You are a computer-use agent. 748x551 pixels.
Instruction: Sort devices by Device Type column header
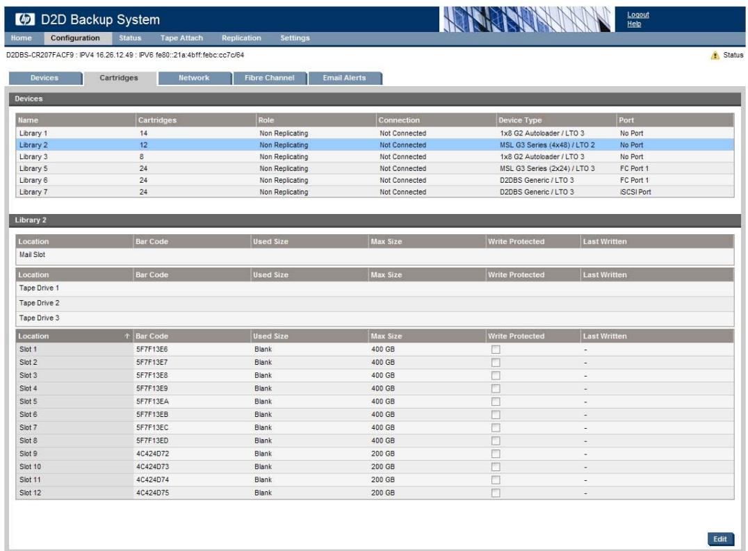(x=557, y=120)
